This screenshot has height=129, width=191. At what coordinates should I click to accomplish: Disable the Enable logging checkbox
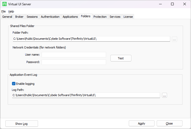pyautogui.click(x=14, y=84)
